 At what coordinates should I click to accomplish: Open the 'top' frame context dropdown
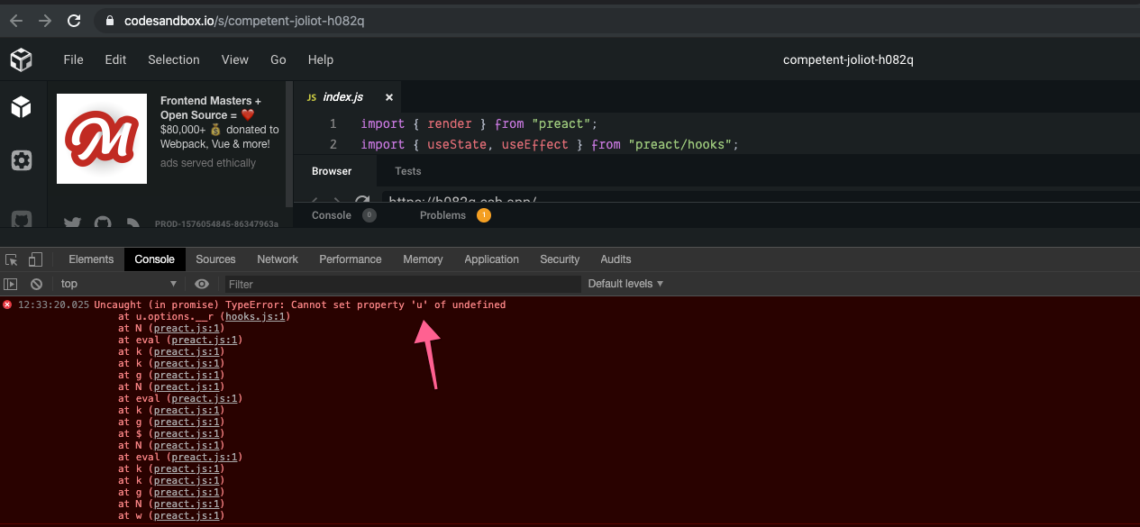[x=115, y=283]
